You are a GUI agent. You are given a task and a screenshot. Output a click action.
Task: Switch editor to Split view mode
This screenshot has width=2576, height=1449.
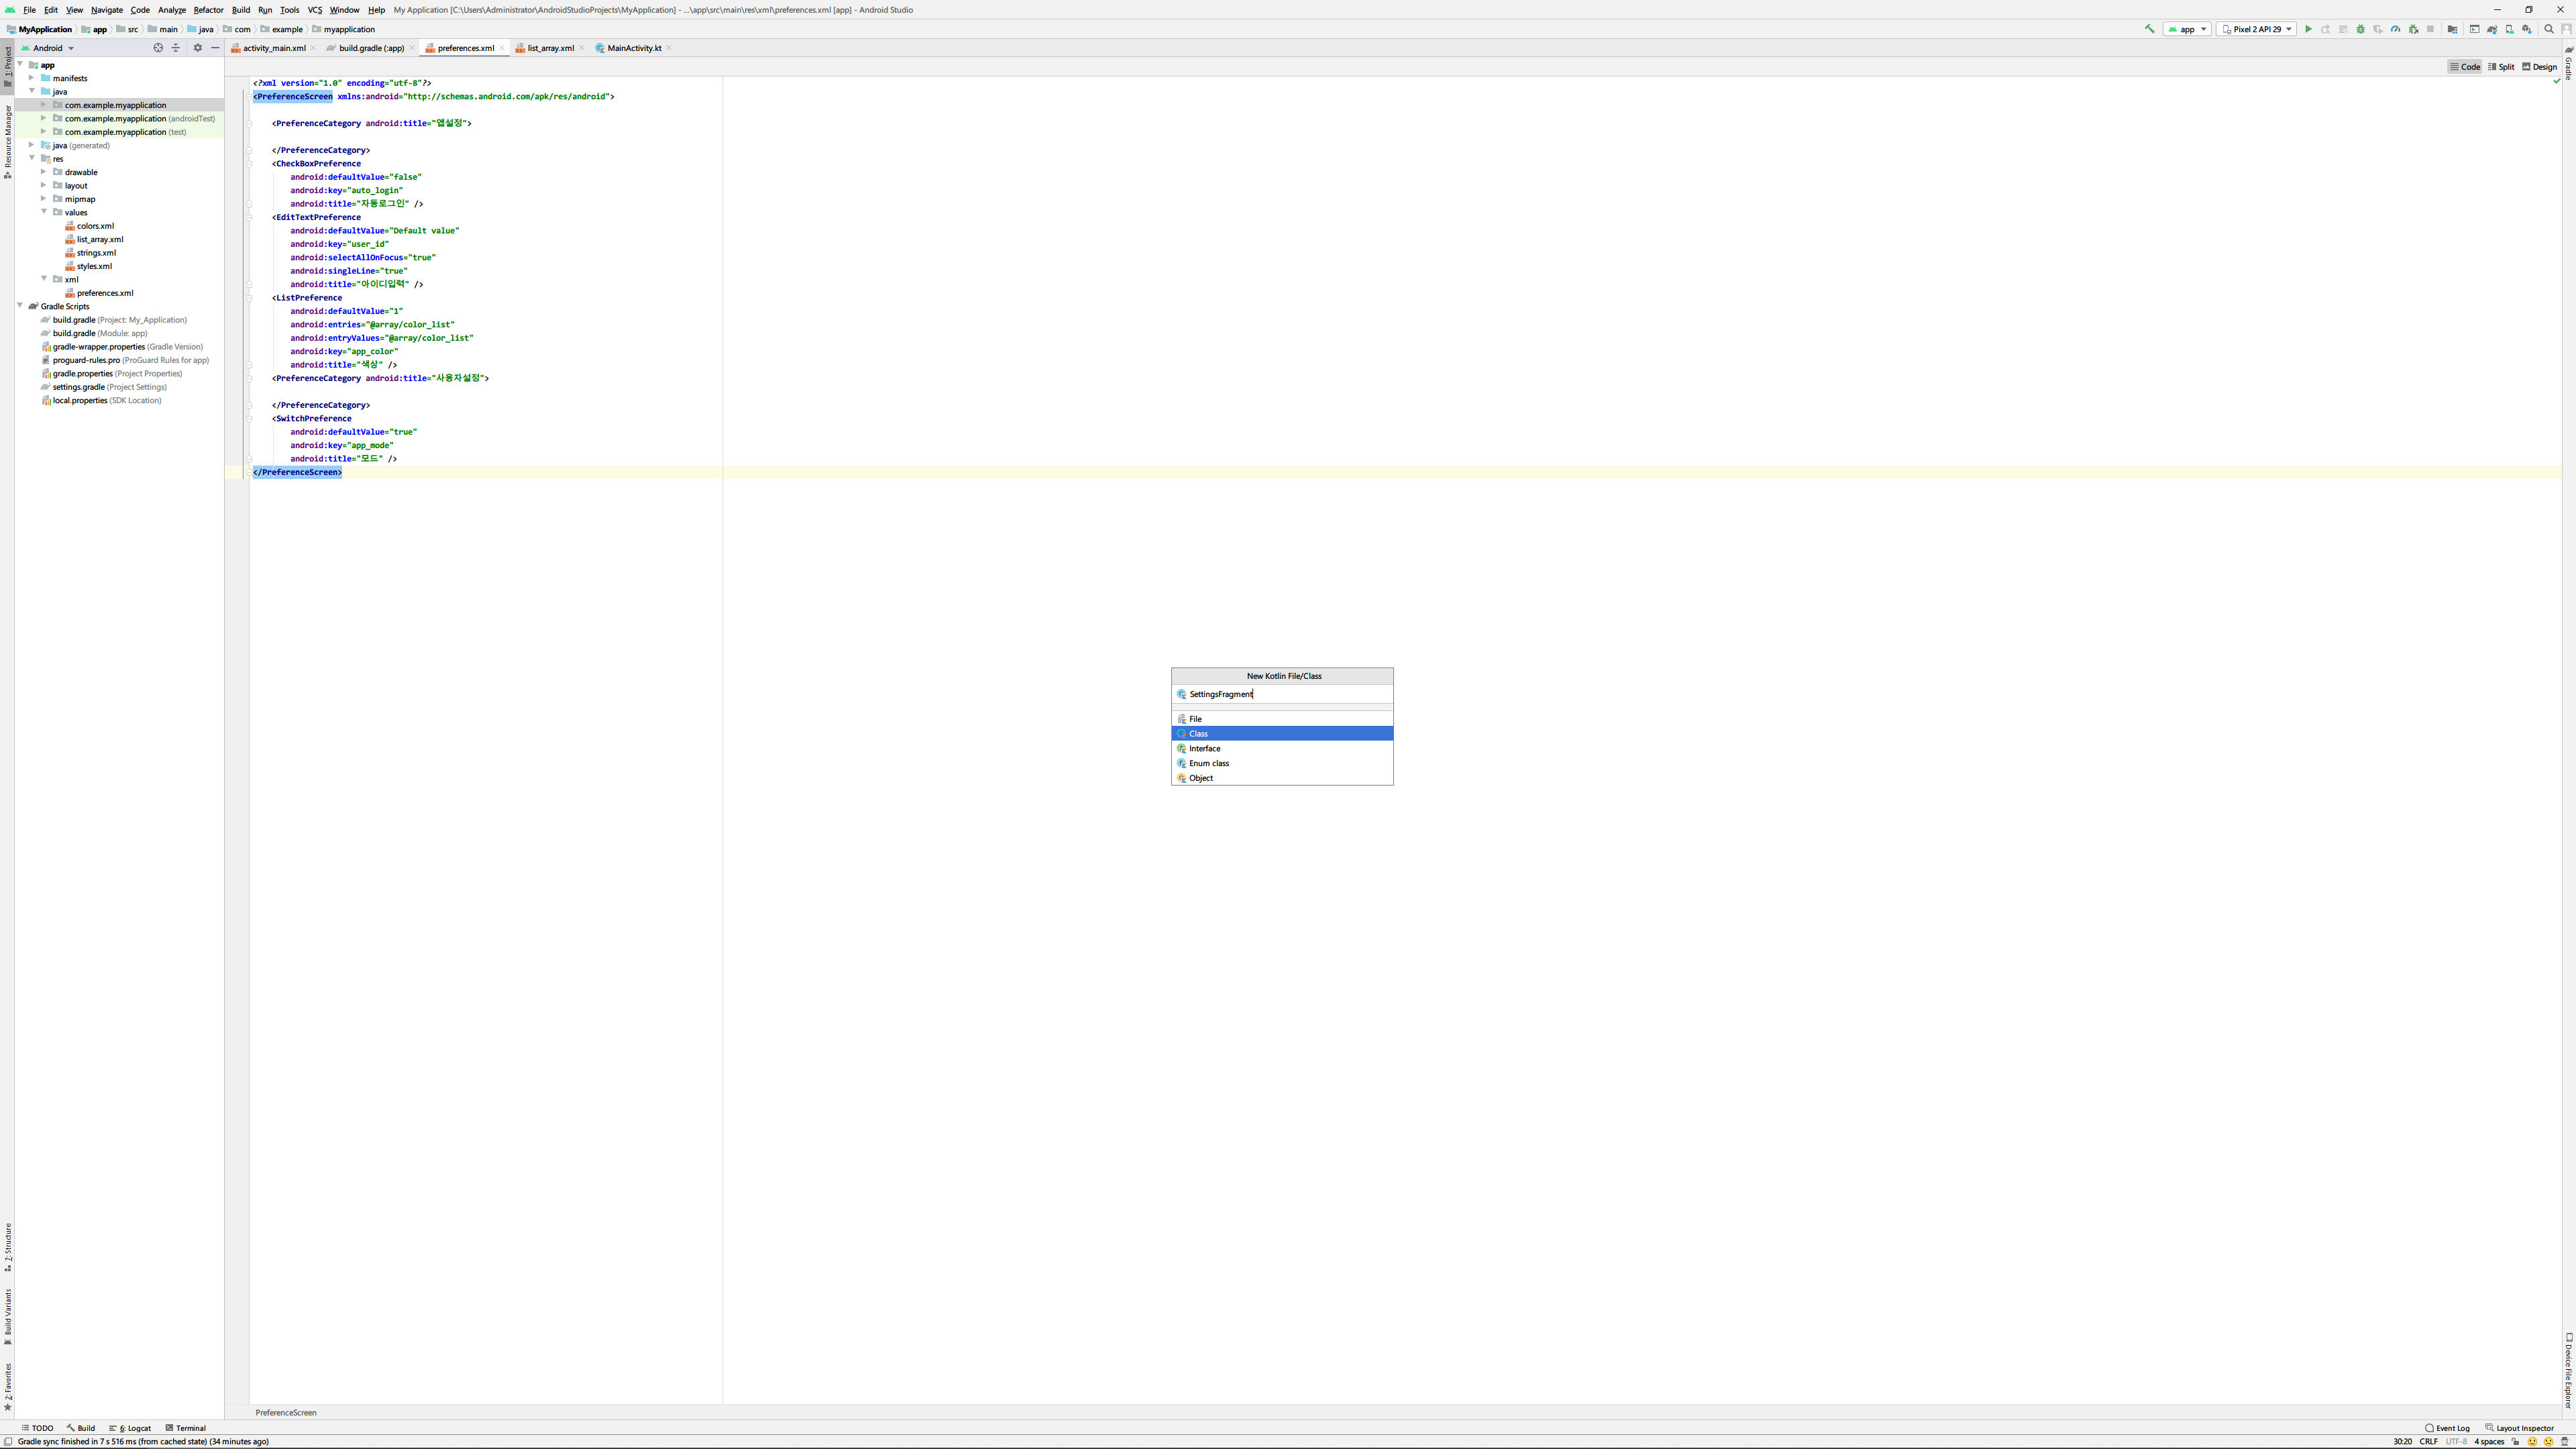pyautogui.click(x=2502, y=67)
